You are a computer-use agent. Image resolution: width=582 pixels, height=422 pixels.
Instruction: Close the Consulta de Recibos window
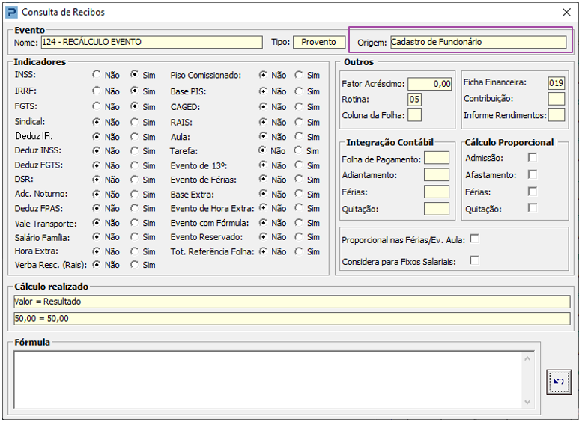coord(566,12)
